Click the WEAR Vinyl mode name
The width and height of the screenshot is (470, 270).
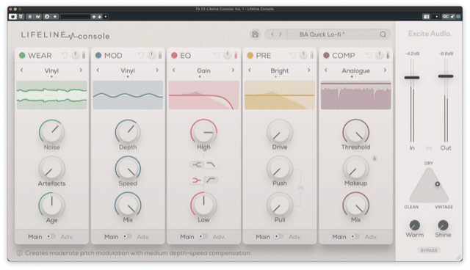[x=51, y=70]
